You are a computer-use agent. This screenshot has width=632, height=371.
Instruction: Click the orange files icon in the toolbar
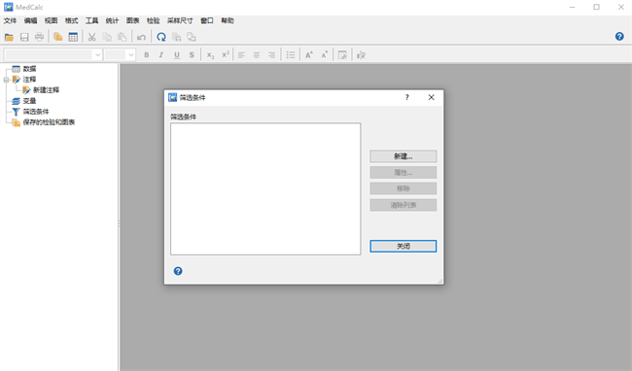(x=58, y=38)
